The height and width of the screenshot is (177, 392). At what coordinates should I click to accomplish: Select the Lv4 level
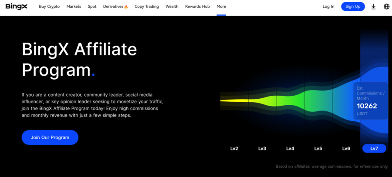pyautogui.click(x=290, y=149)
